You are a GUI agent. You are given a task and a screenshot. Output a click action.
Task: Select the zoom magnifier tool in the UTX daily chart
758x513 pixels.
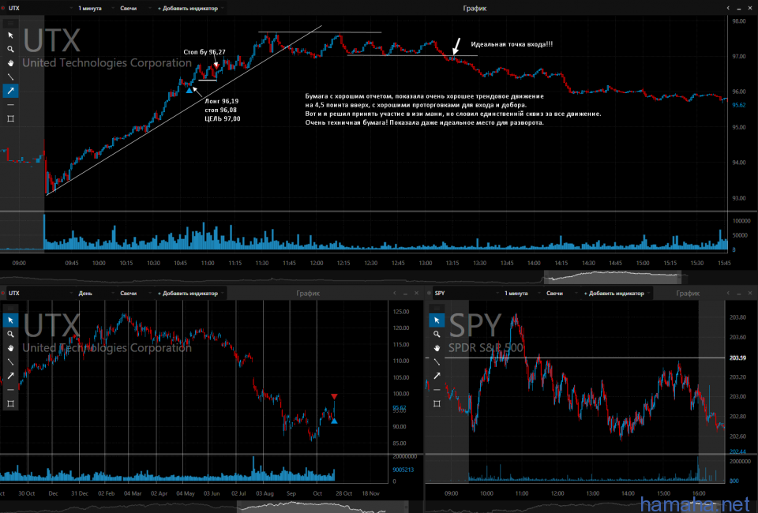coord(10,335)
